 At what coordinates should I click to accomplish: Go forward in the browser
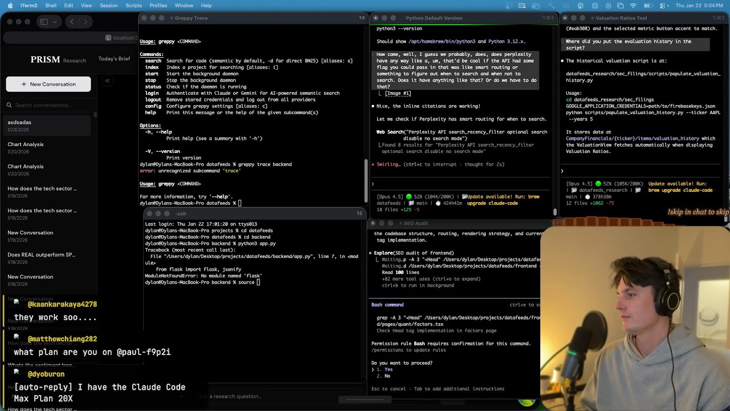[86, 22]
